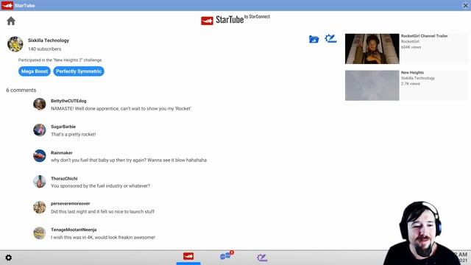This screenshot has height=265, width=471.
Task: Click TenageMootantNeenja's avatar
Action: pyautogui.click(x=39, y=233)
